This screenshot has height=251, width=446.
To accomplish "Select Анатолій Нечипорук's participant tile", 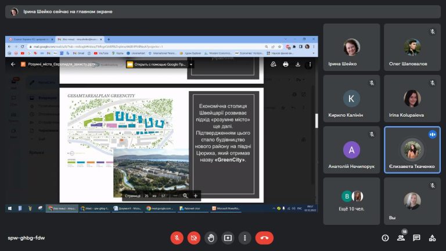I will coord(351,150).
